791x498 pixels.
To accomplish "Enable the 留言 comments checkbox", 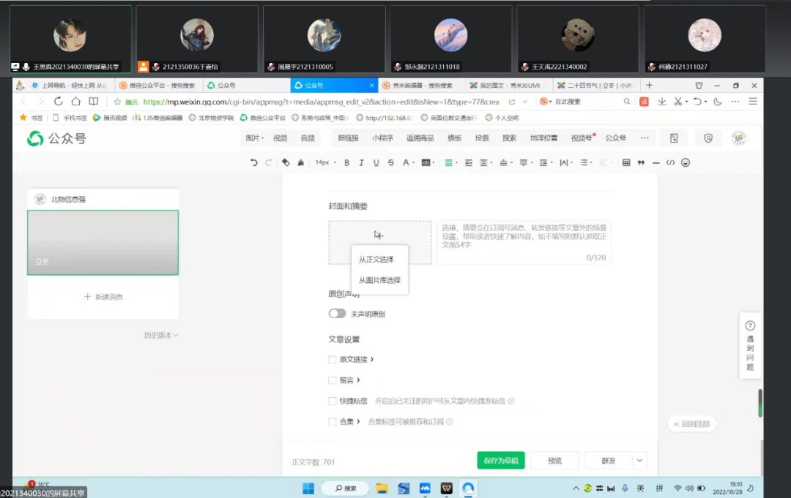I will coord(333,380).
